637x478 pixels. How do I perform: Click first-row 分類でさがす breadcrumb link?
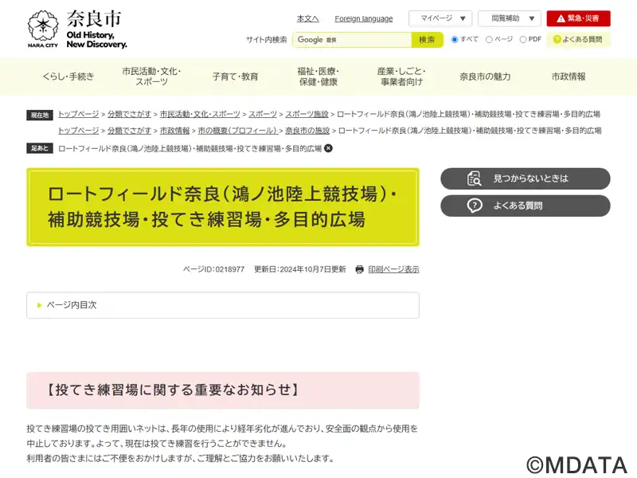coord(129,114)
